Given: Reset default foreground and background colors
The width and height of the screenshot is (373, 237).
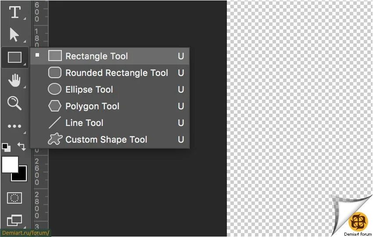Looking at the screenshot, I should point(6,147).
